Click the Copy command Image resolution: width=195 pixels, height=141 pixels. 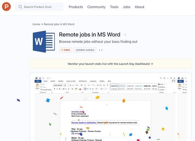click(43, 87)
